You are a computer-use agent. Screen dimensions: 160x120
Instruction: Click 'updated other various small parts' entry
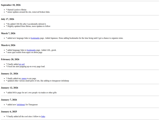click(x=38, y=81)
